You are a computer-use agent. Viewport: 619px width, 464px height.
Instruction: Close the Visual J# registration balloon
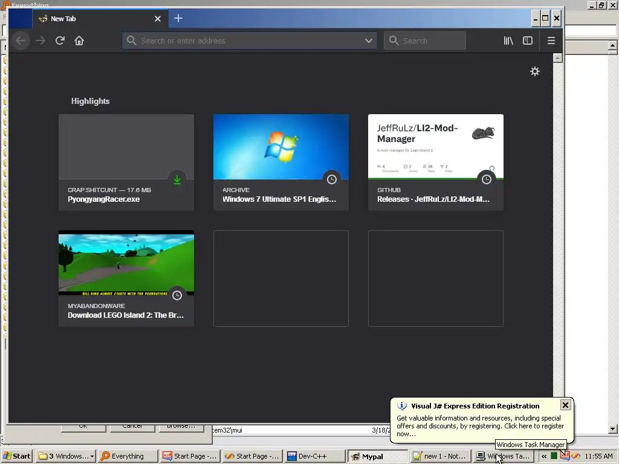pos(565,405)
